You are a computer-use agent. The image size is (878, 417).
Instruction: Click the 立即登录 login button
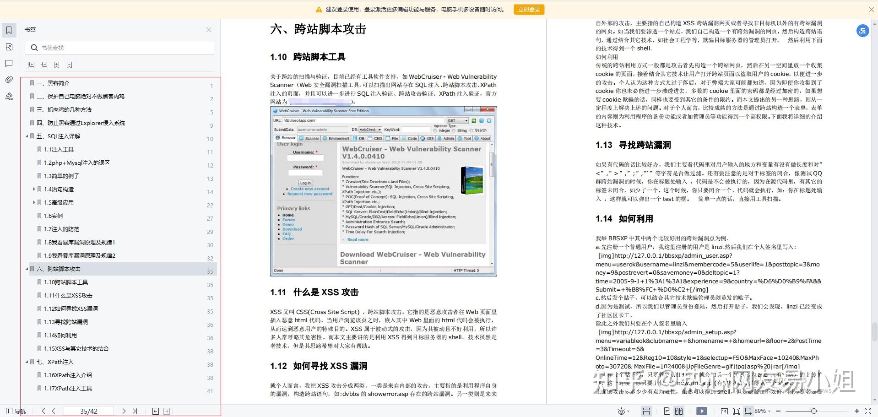529,9
